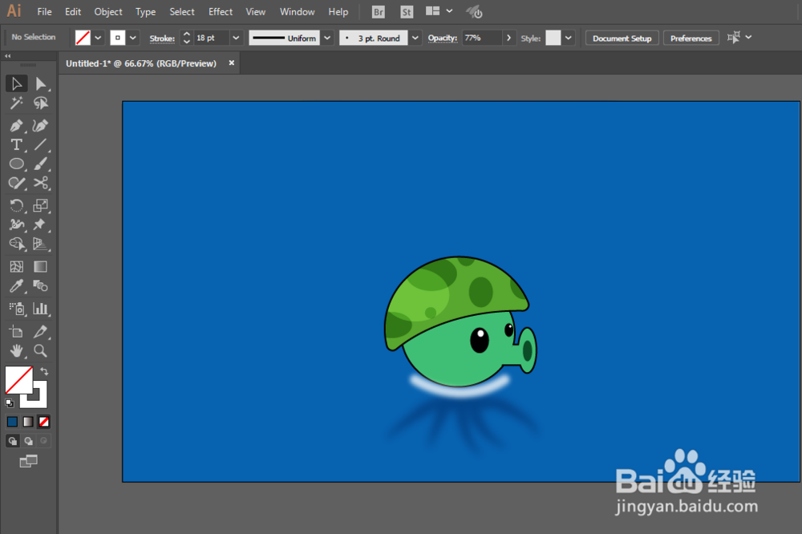This screenshot has width=802, height=534.
Task: Select the Column Graph tool
Action: 40,309
